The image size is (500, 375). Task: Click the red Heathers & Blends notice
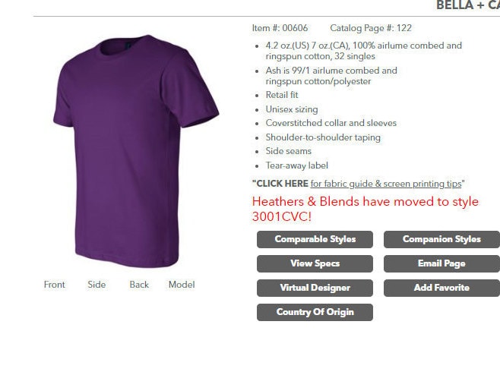365,209
